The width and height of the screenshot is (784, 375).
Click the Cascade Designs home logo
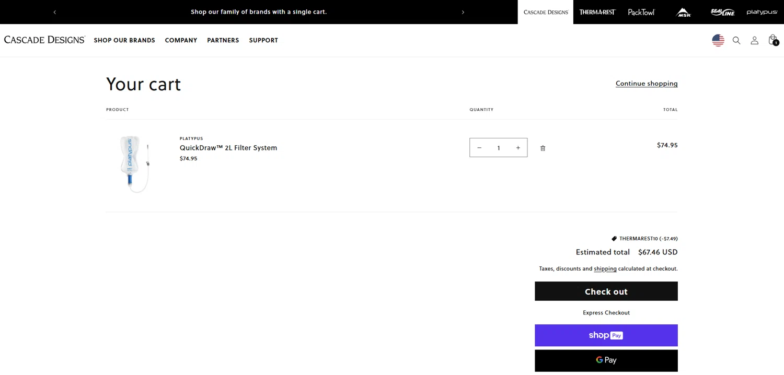pyautogui.click(x=44, y=40)
